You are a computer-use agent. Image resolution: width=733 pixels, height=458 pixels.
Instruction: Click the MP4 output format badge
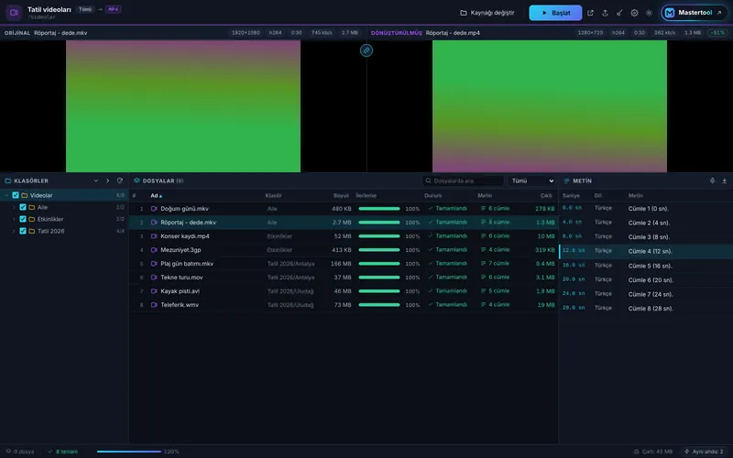113,9
